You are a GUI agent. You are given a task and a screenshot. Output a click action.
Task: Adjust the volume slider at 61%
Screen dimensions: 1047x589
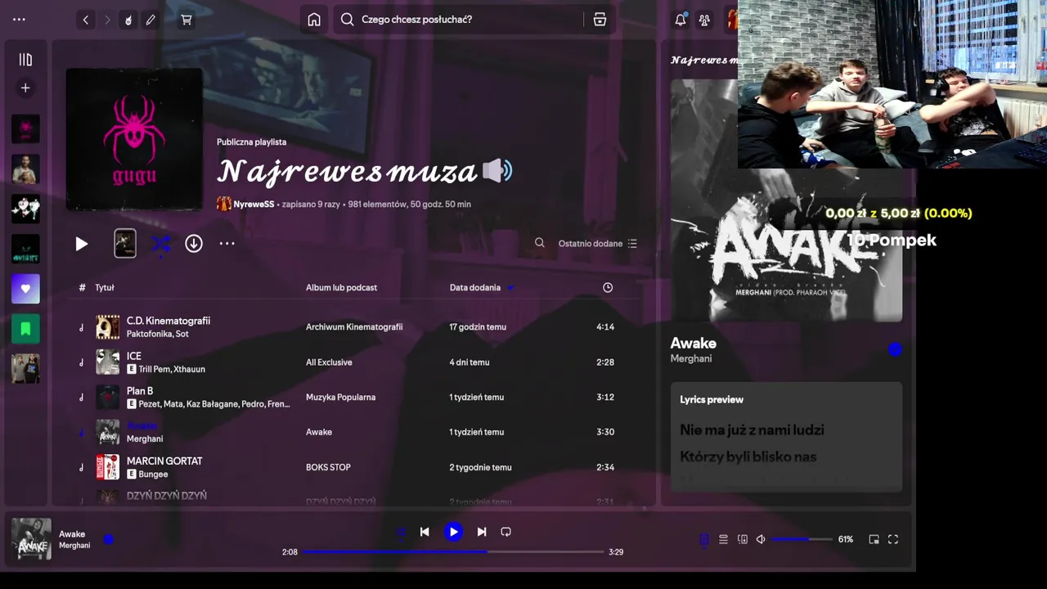(x=801, y=540)
